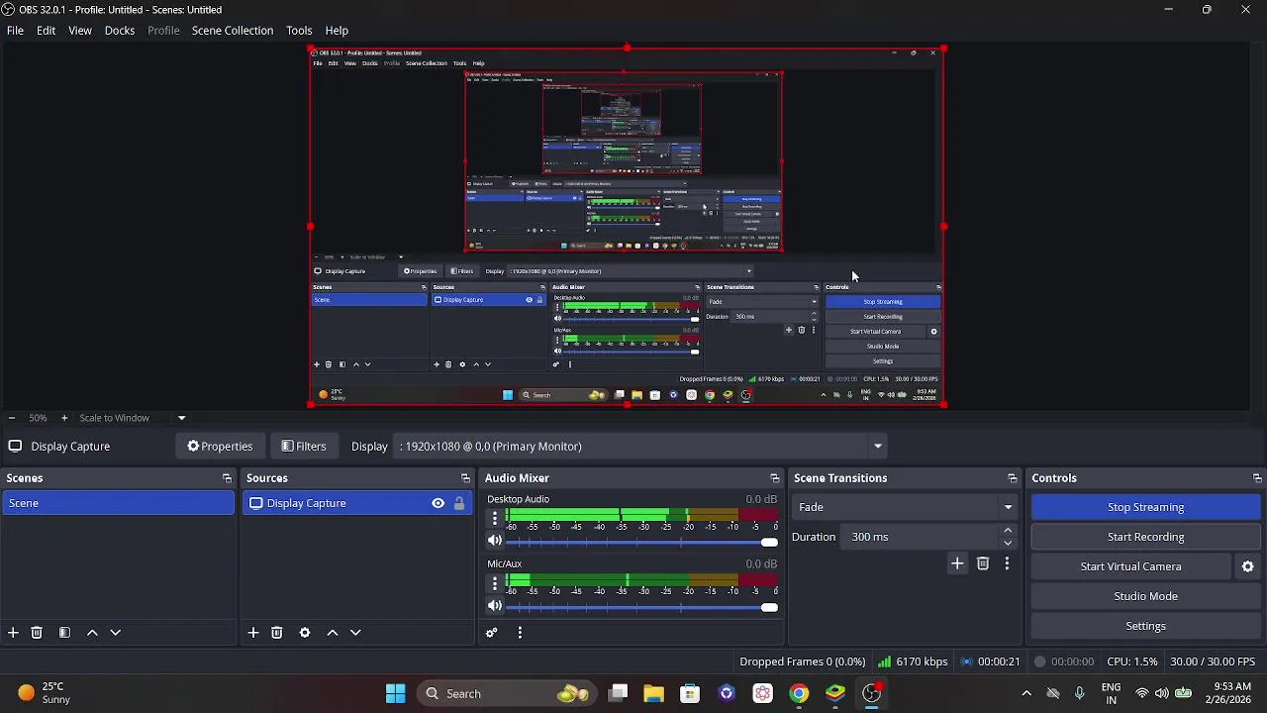The width and height of the screenshot is (1267, 713).
Task: Adjust Desktop Audio volume slider
Action: click(x=642, y=542)
